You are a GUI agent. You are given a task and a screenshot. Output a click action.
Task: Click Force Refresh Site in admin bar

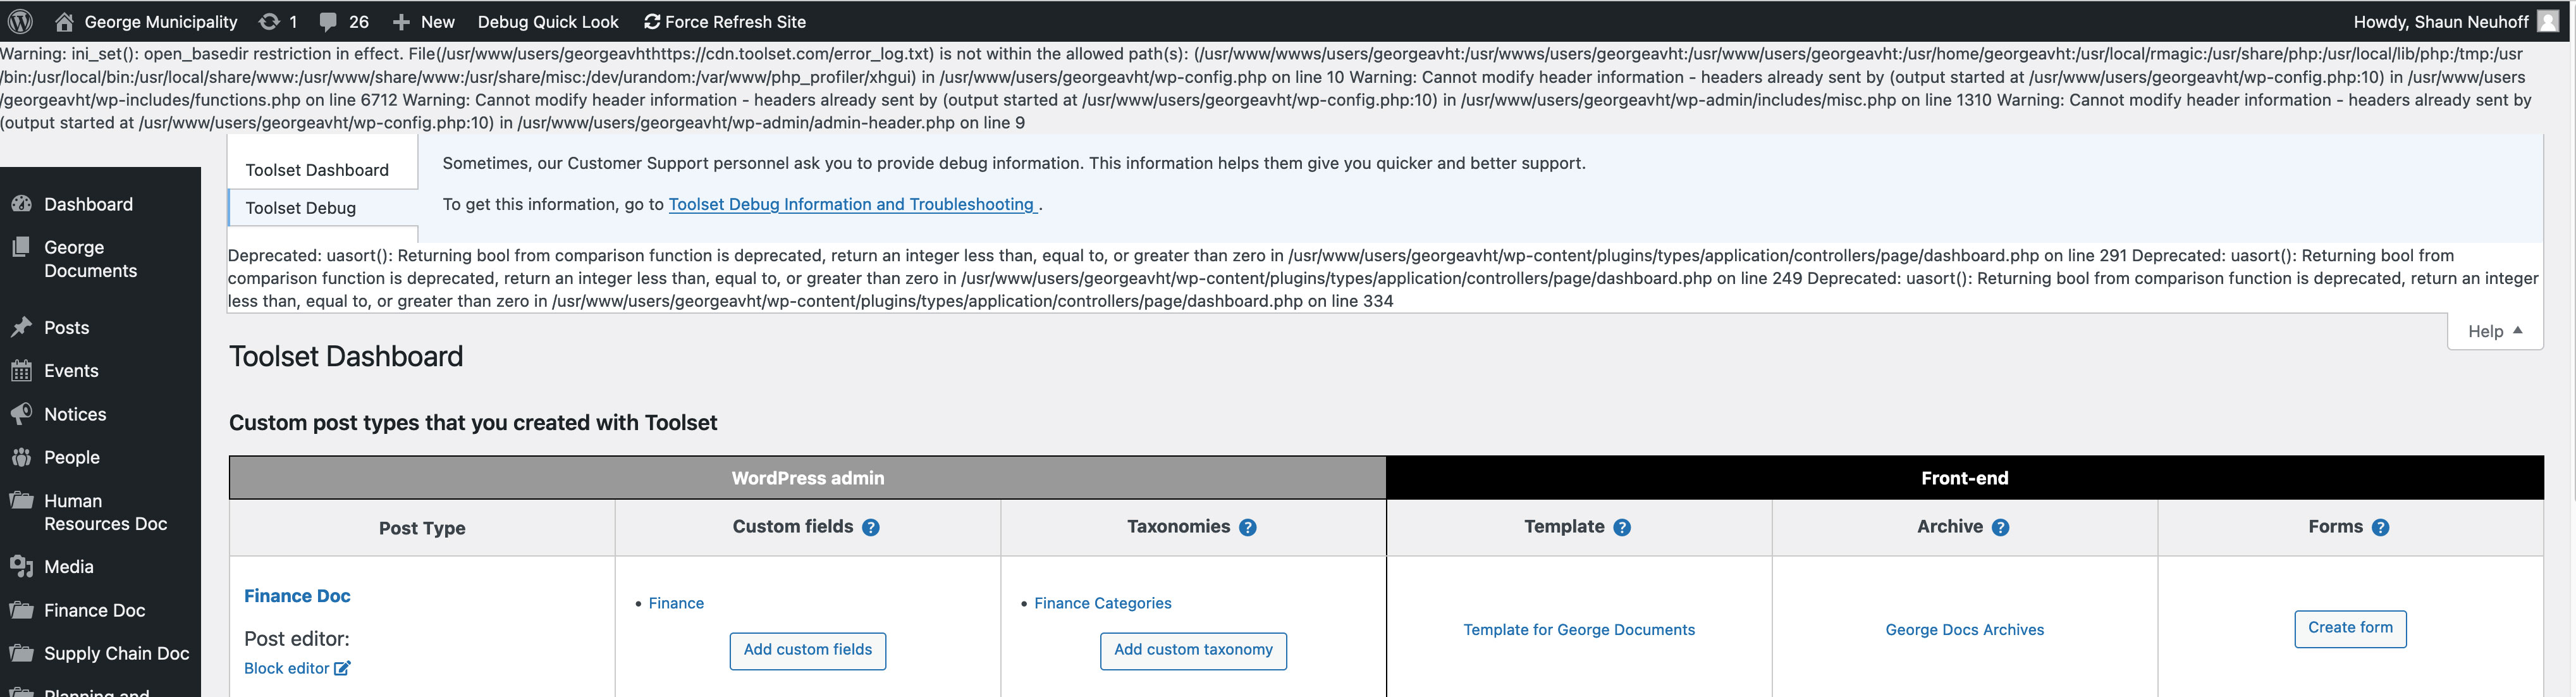pyautogui.click(x=724, y=21)
